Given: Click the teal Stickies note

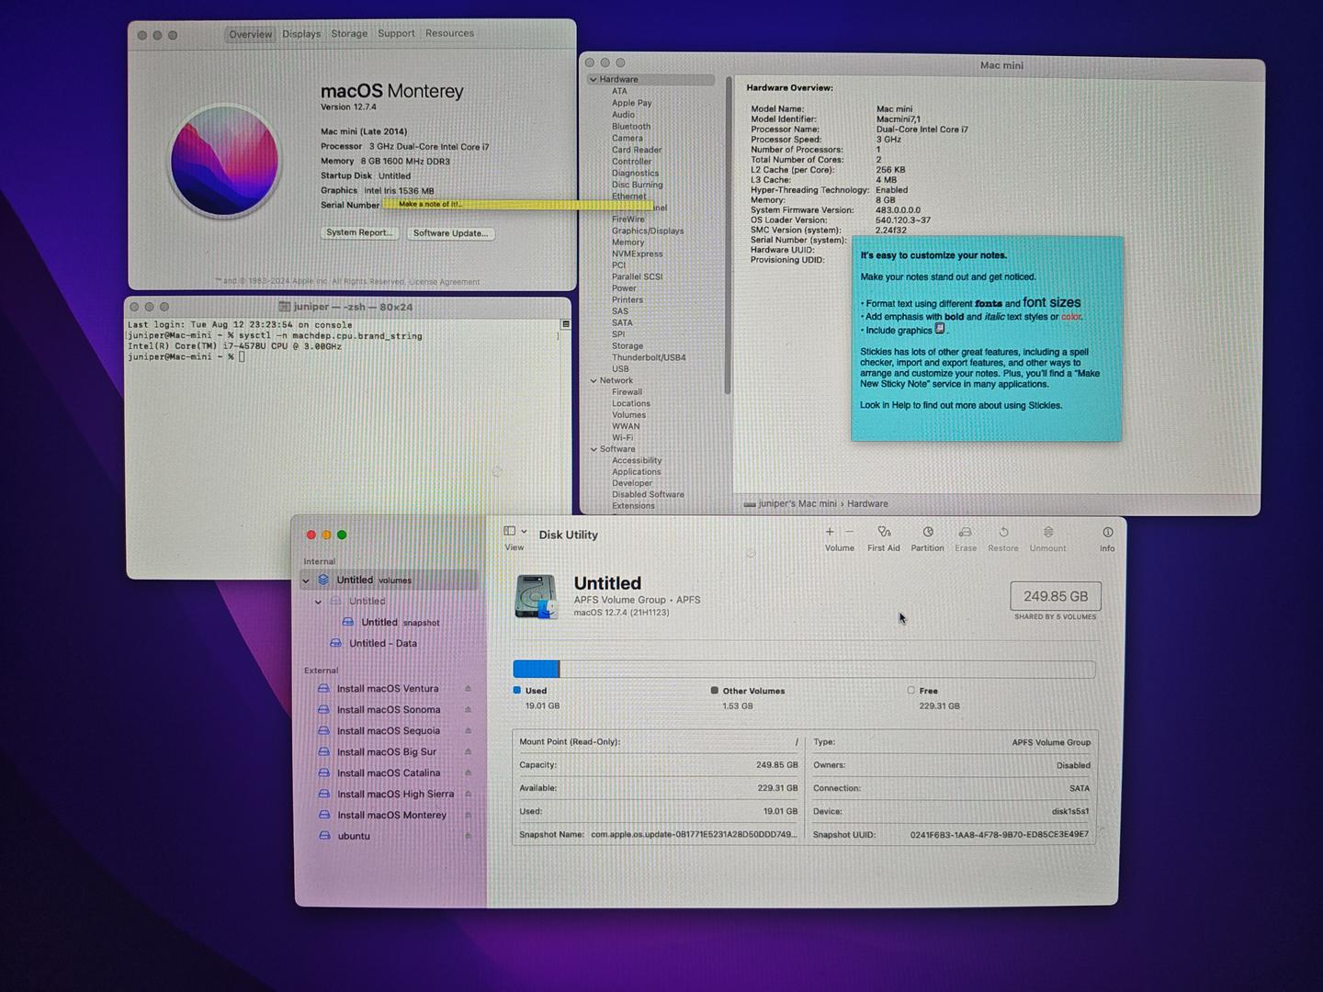Looking at the screenshot, I should tap(987, 339).
